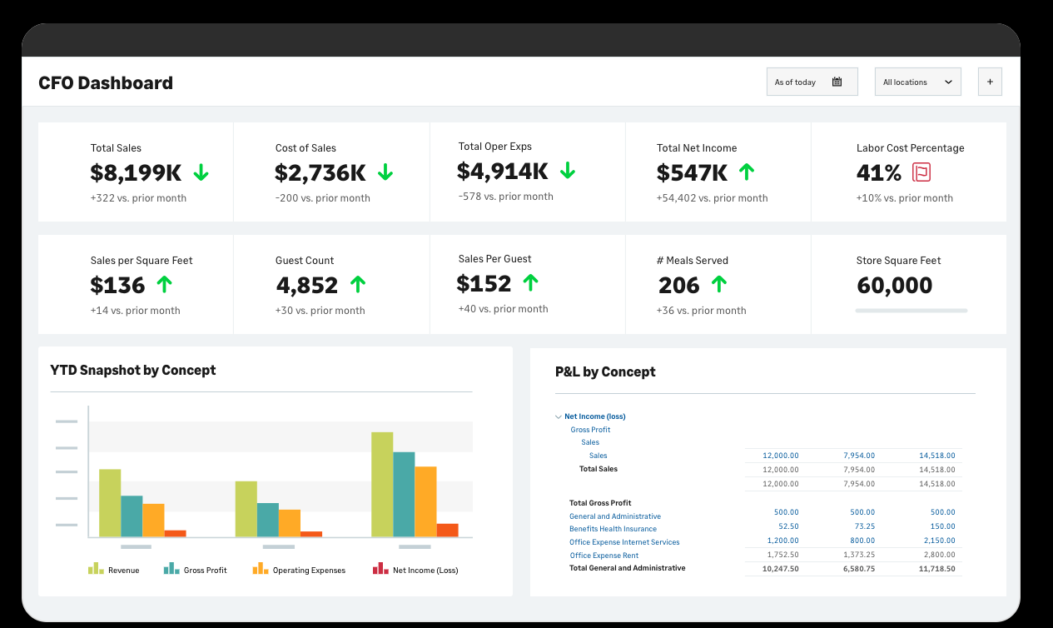Click the down arrow next to Total Sales
The height and width of the screenshot is (628, 1053).
201,172
